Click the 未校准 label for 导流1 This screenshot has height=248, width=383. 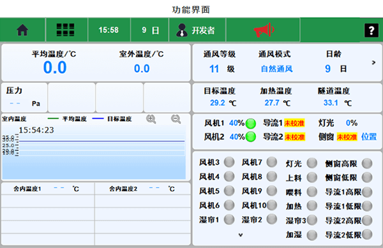(294, 123)
